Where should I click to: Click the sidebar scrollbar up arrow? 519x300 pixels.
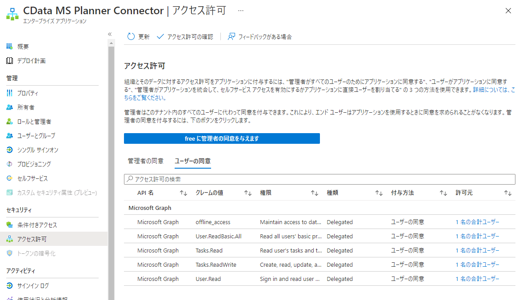tap(111, 43)
